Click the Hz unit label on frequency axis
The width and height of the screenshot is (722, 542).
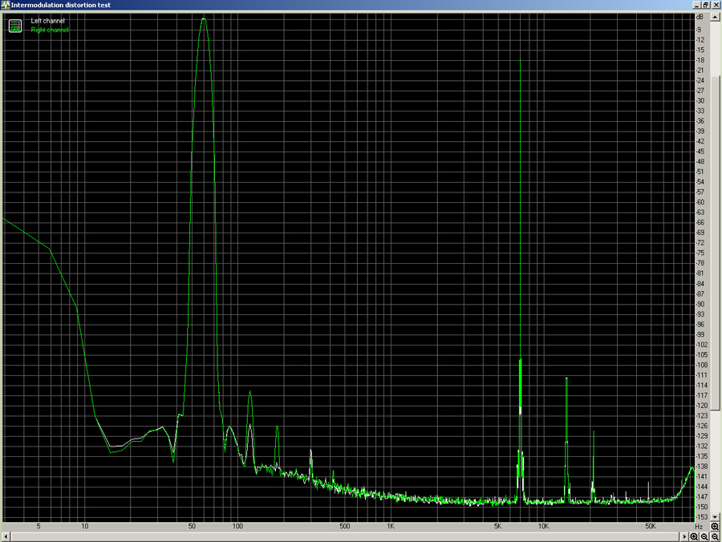pos(699,526)
